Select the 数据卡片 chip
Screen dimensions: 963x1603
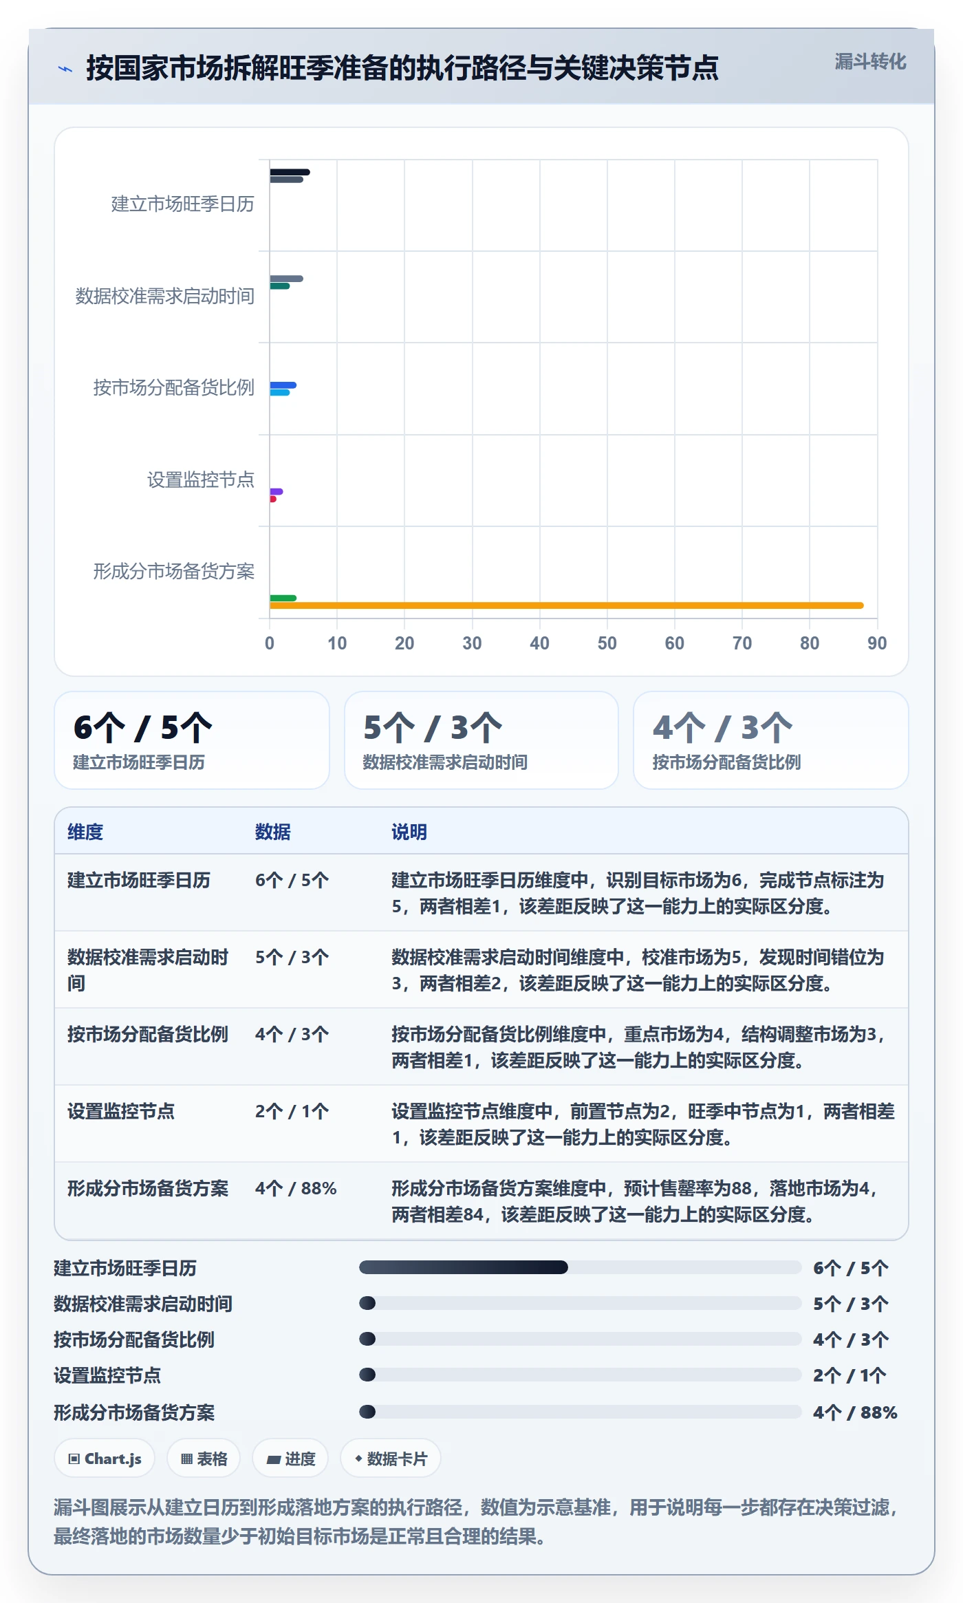click(391, 1459)
